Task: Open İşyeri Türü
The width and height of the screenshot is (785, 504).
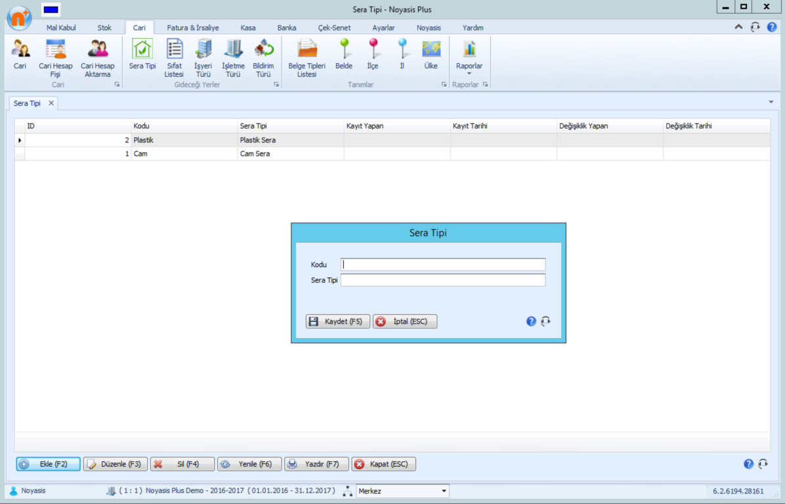Action: point(203,58)
